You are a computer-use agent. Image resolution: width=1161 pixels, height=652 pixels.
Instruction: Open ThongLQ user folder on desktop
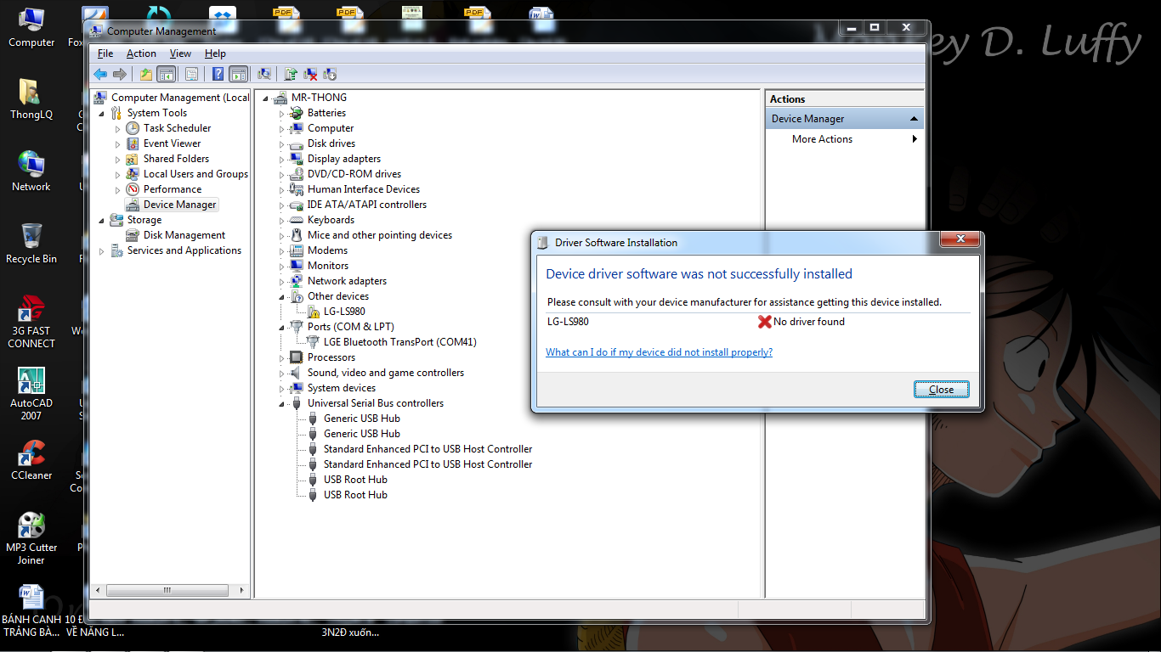31,98
